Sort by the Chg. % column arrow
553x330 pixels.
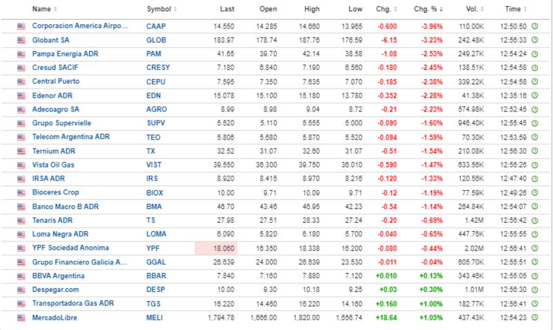coord(438,10)
